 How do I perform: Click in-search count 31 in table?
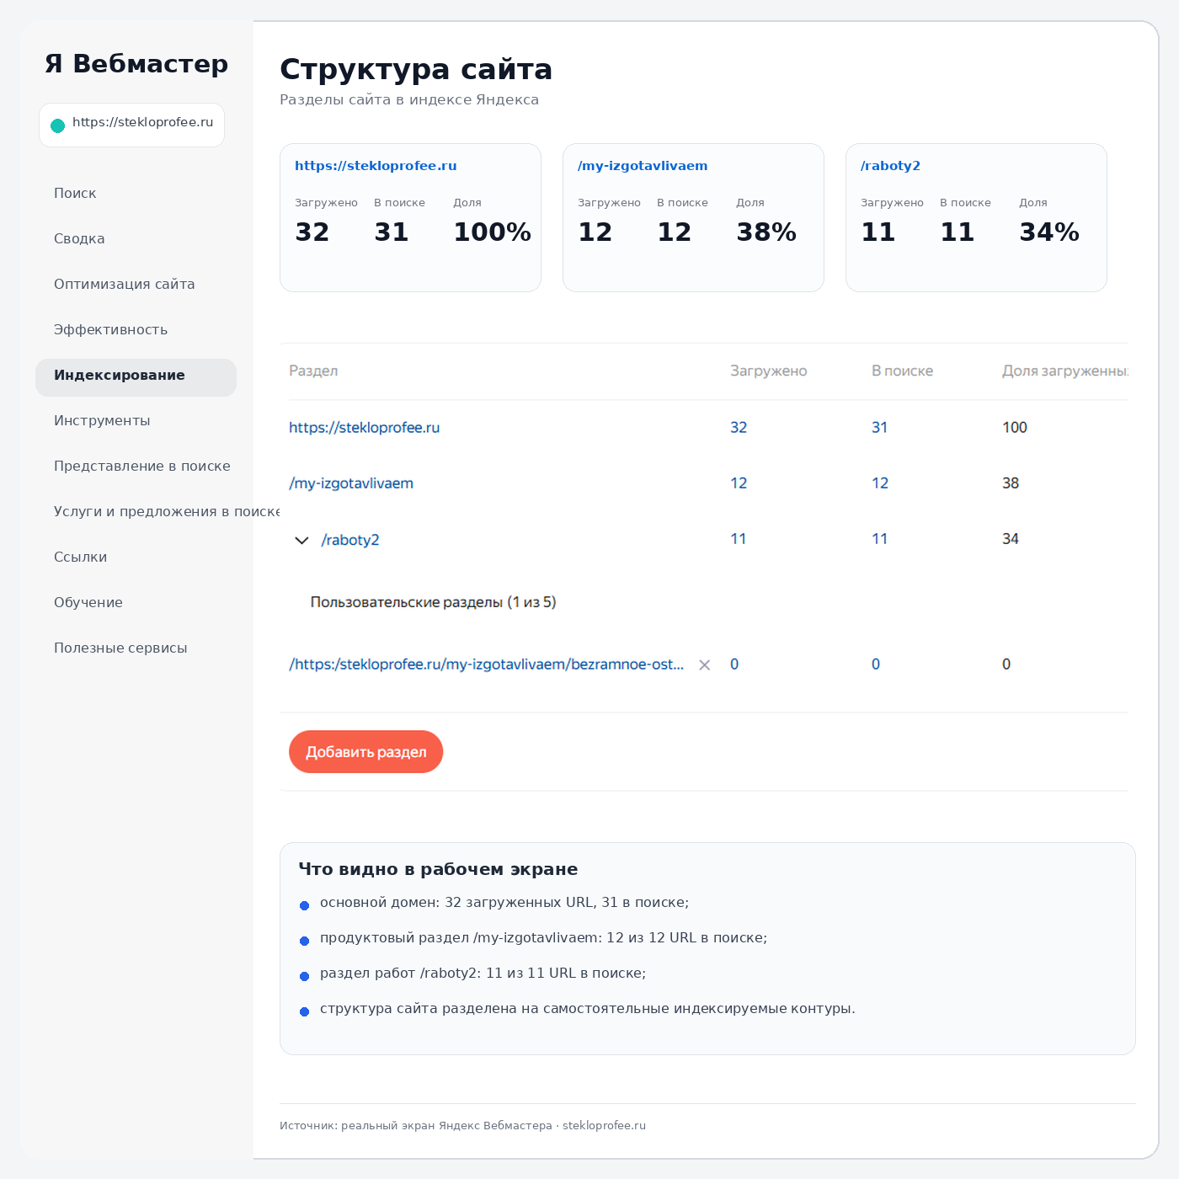click(879, 428)
